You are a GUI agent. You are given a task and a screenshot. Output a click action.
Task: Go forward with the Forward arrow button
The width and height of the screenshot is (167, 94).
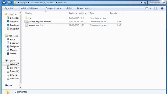9,2
